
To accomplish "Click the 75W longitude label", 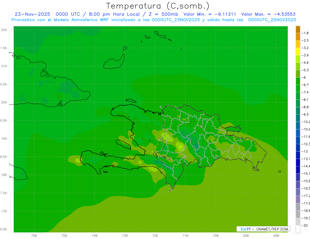I will [x=64, y=235].
